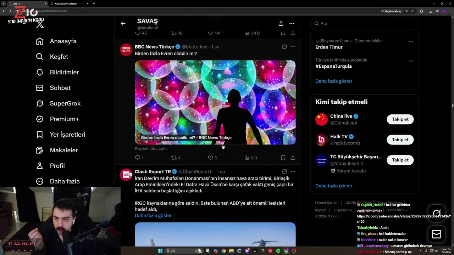The image size is (454, 255).
Task: Open the #EspanaTurquia trending topic
Action: [x=333, y=66]
